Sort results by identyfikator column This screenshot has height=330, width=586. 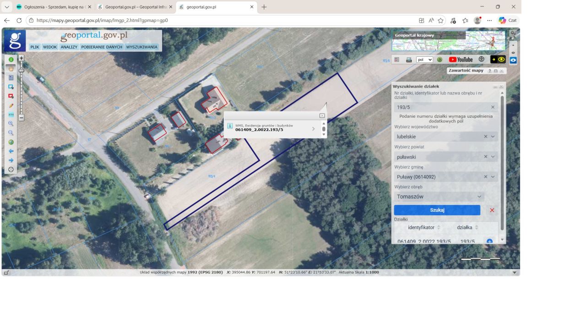[439, 227]
